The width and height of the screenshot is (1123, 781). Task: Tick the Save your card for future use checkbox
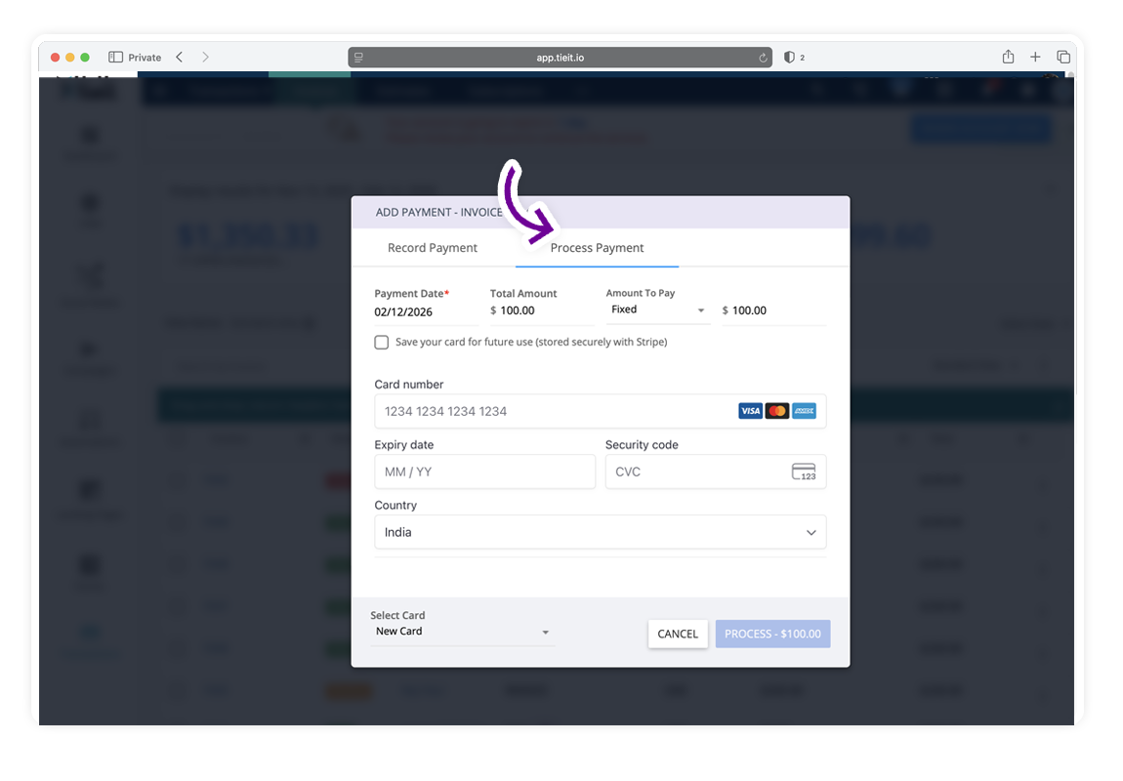tap(382, 343)
